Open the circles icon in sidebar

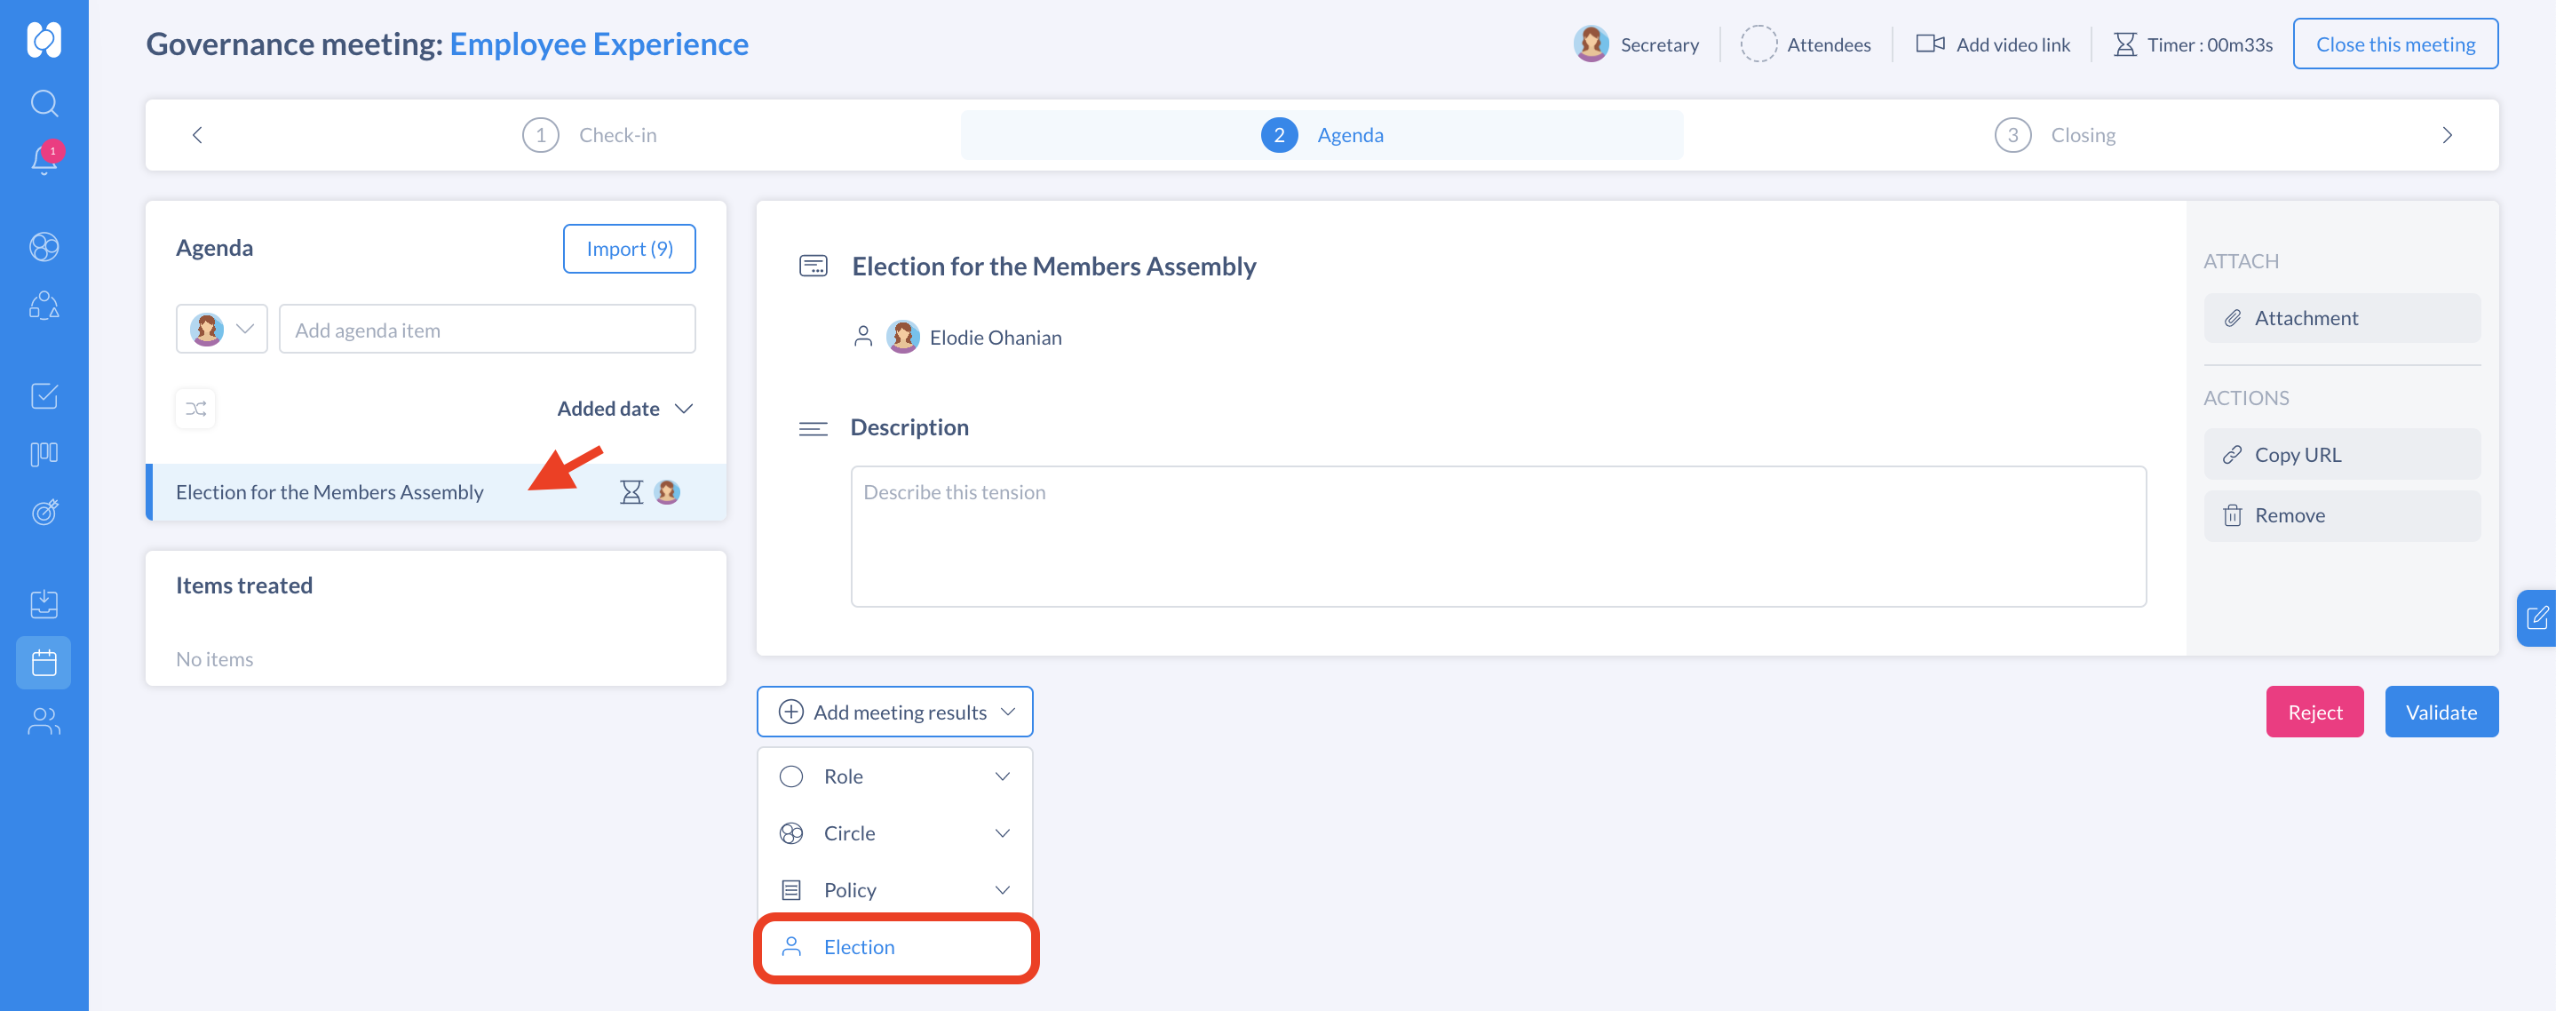(x=44, y=246)
